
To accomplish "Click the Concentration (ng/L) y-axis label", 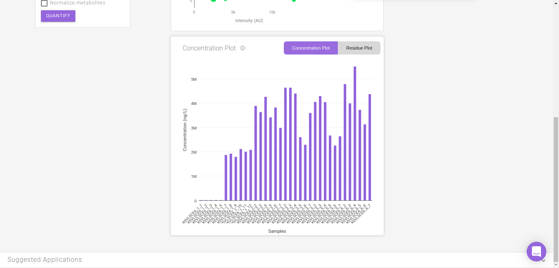I will tap(185, 130).
